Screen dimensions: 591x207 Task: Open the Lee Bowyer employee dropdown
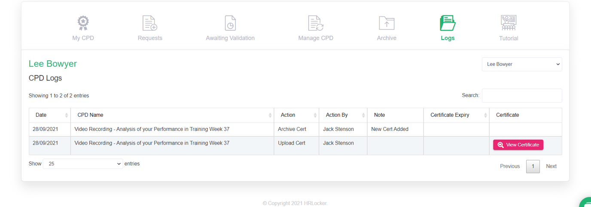tap(521, 64)
